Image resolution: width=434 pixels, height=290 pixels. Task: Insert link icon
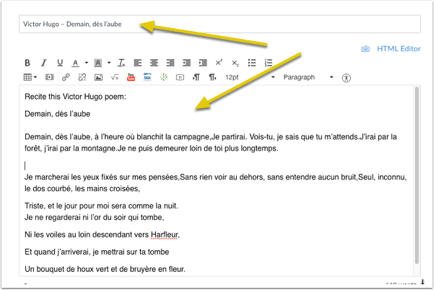(x=66, y=77)
